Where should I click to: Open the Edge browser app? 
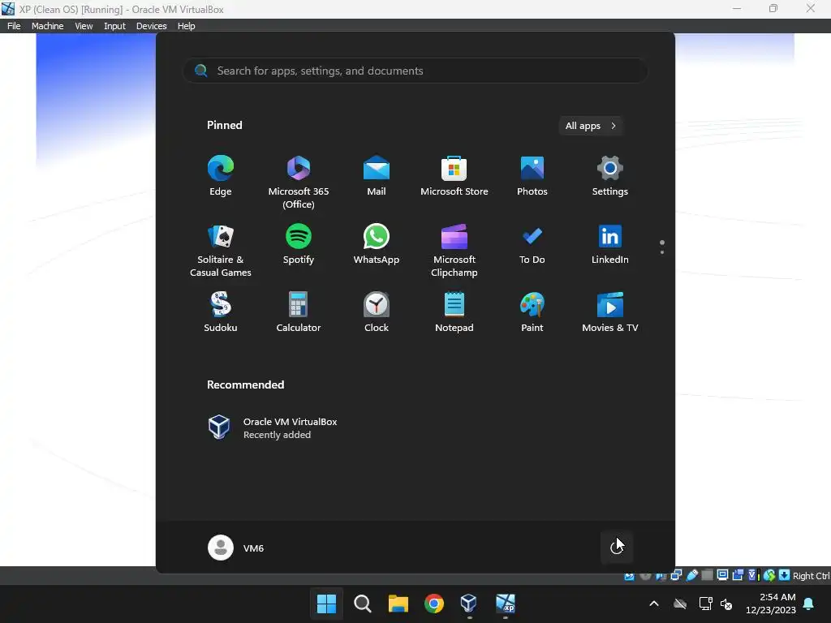(x=221, y=176)
